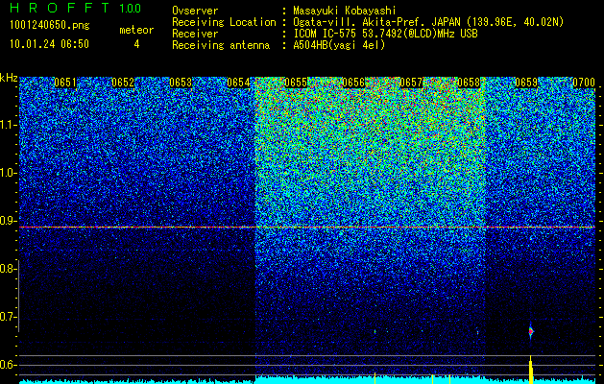Click the version number 1.0.0
The width and height of the screenshot is (604, 384).
point(131,8)
